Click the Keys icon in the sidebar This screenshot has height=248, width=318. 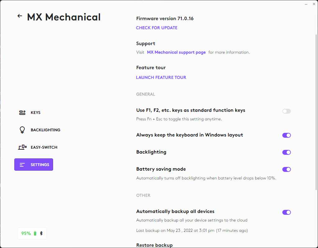point(22,113)
